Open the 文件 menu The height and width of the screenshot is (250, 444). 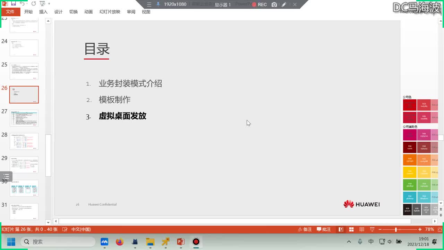tap(10, 12)
